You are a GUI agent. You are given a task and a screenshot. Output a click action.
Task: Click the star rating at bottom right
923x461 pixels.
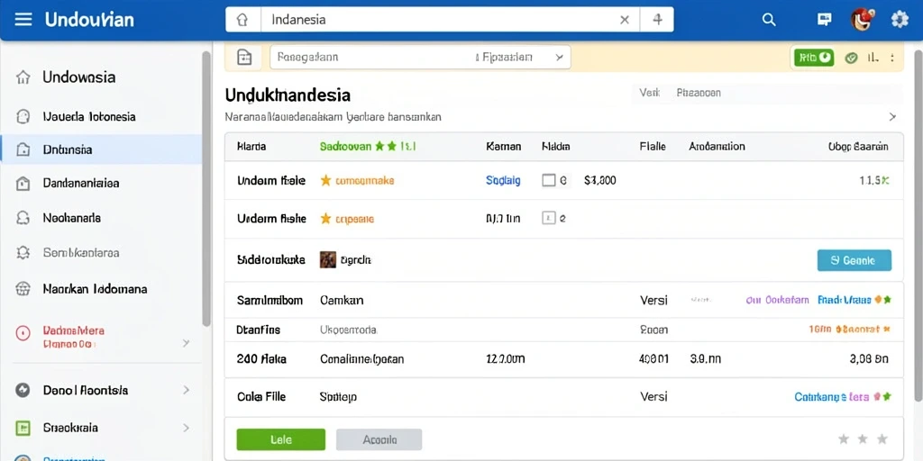(x=863, y=438)
